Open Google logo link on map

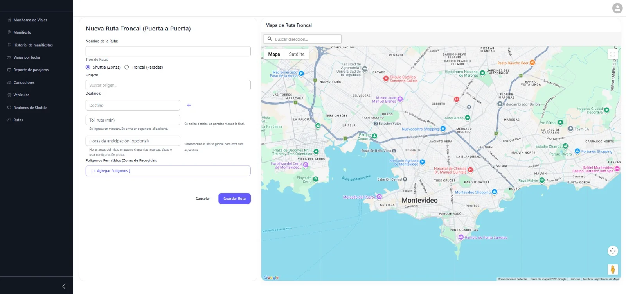point(271,278)
